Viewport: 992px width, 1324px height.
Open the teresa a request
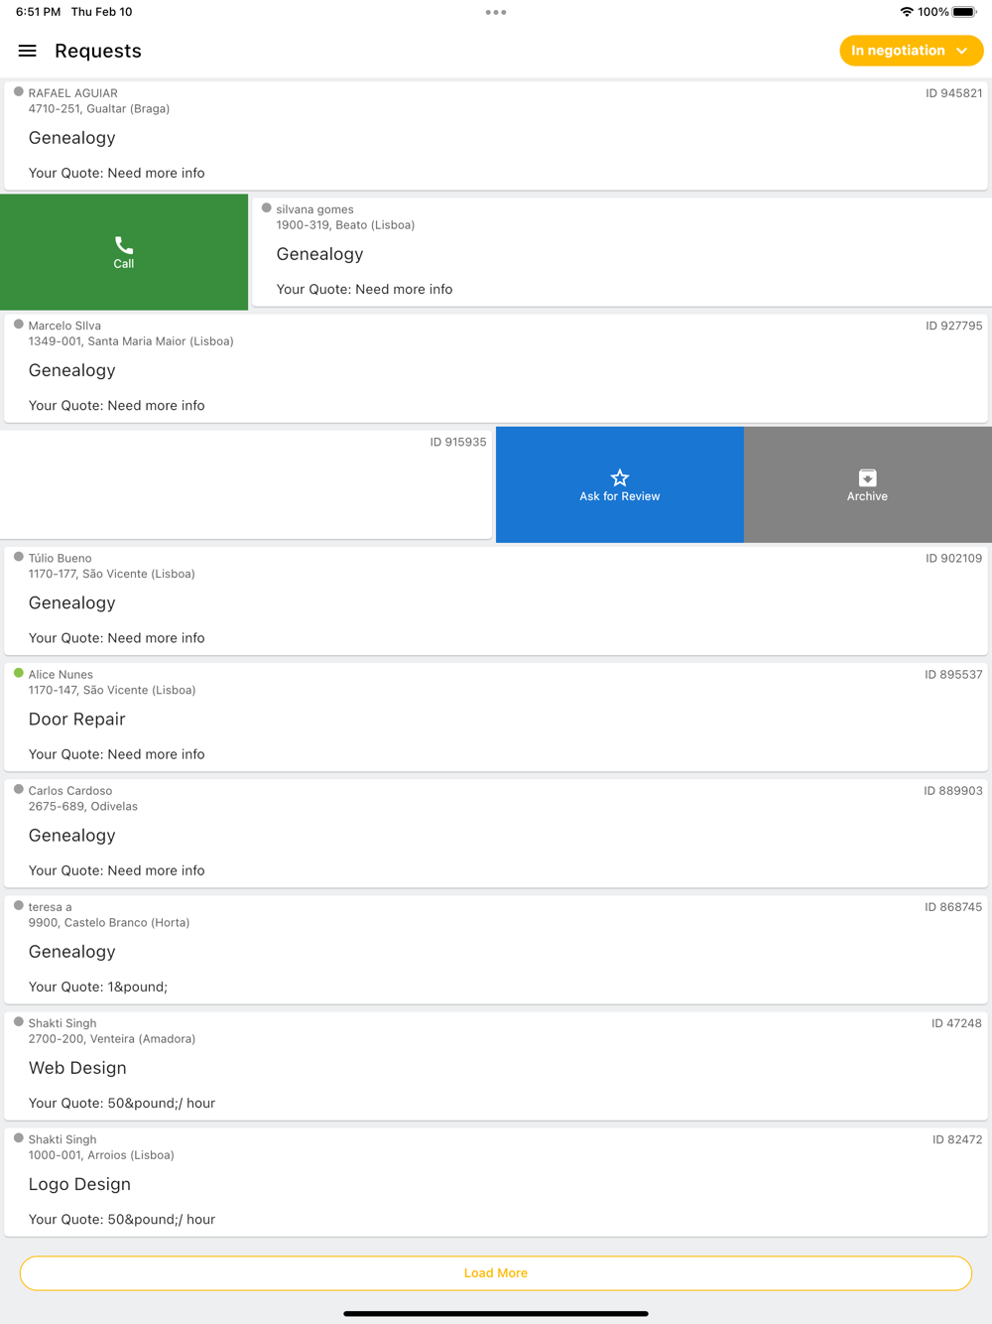pyautogui.click(x=496, y=949)
